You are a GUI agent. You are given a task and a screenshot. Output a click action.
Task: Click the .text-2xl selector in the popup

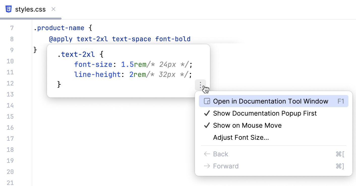(76, 54)
